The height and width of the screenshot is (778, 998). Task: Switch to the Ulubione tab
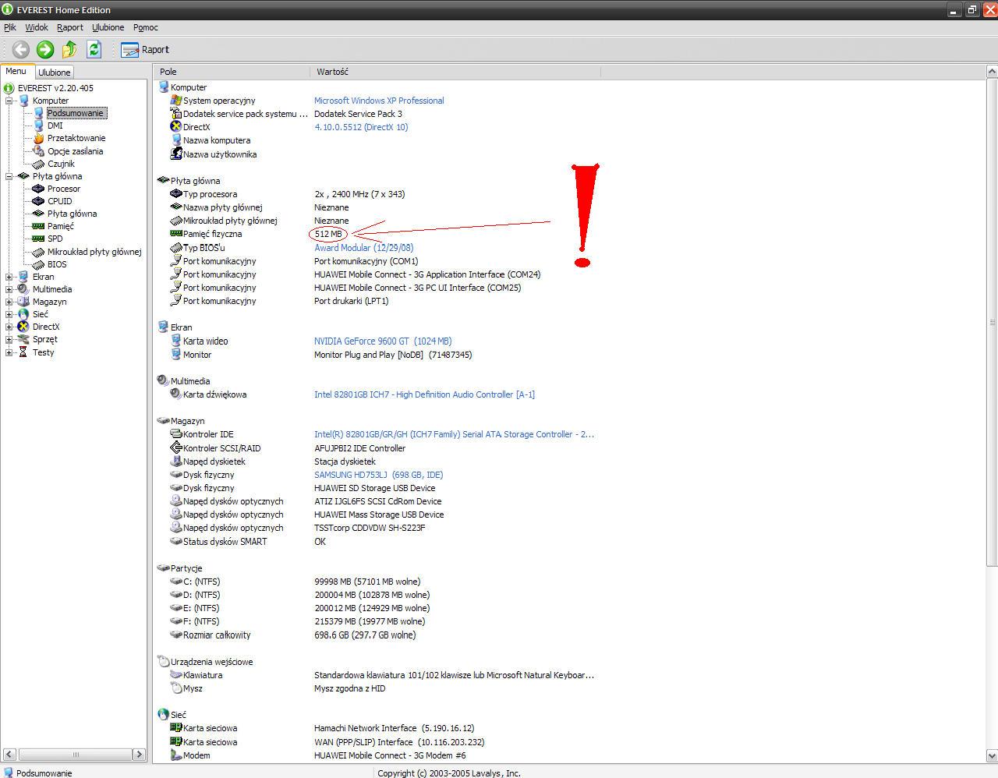click(x=55, y=72)
